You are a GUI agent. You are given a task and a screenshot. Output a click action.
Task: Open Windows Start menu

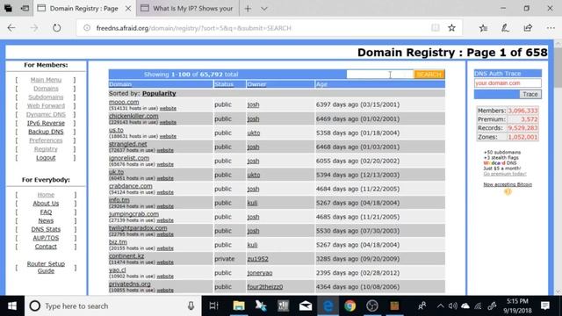pos(12,306)
